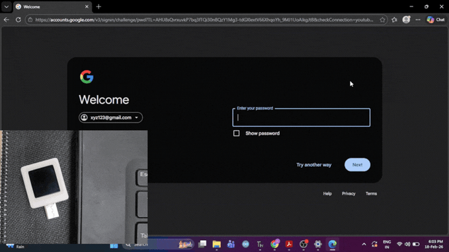
Task: Open the favorites list icon
Action: click(394, 20)
